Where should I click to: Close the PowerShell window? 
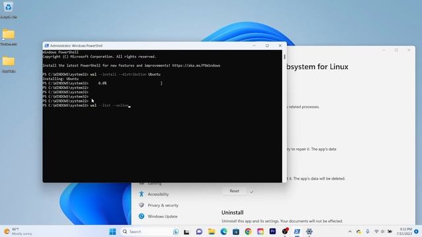(280, 45)
